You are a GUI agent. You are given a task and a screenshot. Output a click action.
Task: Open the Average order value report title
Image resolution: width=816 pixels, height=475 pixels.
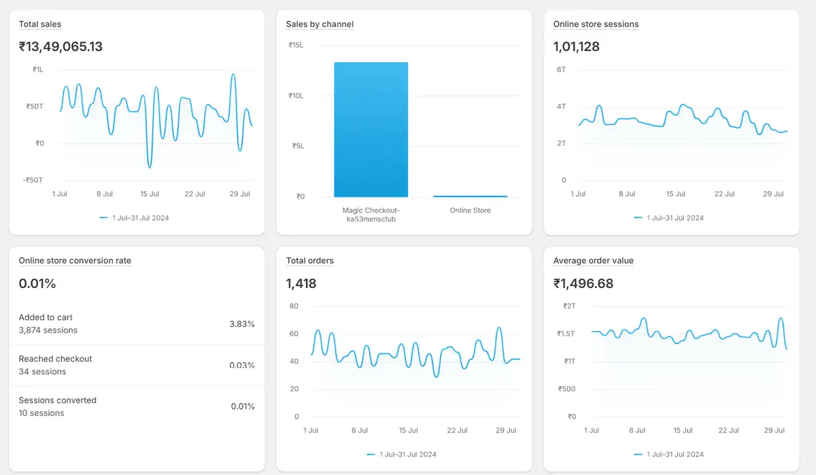coord(593,261)
